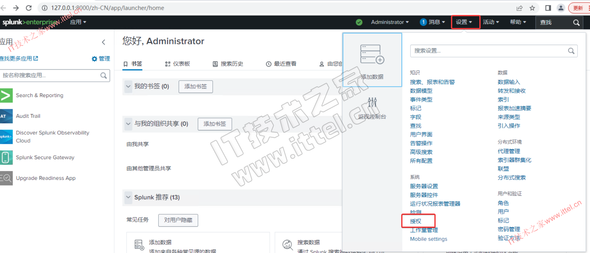Screen dimensions: 590x253
Task: Launch the Audit Trail app icon
Action: click(x=6, y=116)
